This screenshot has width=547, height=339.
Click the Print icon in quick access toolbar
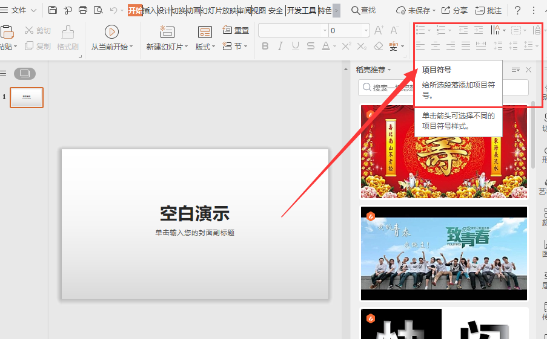pyautogui.click(x=83, y=10)
